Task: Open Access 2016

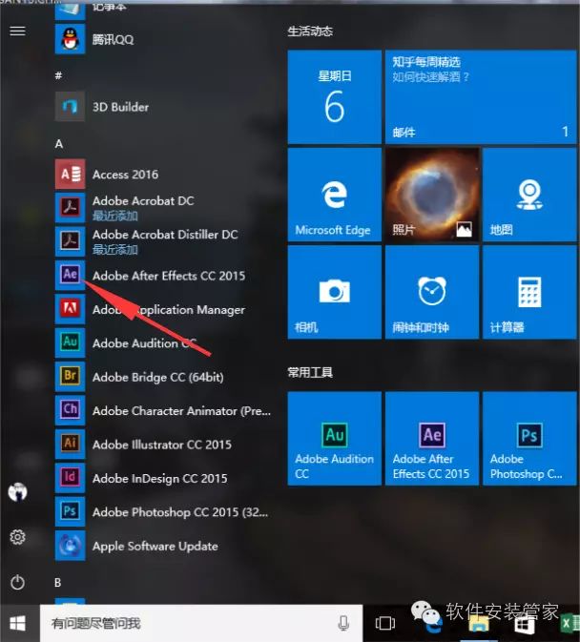Action: pos(125,175)
